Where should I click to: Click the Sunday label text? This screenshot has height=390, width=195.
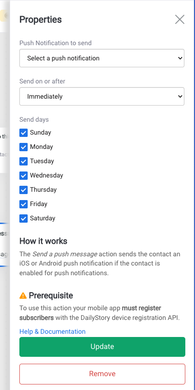[41, 132]
